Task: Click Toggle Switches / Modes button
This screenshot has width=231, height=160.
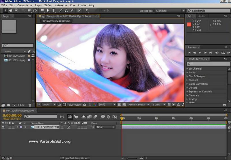Action: click(x=75, y=158)
